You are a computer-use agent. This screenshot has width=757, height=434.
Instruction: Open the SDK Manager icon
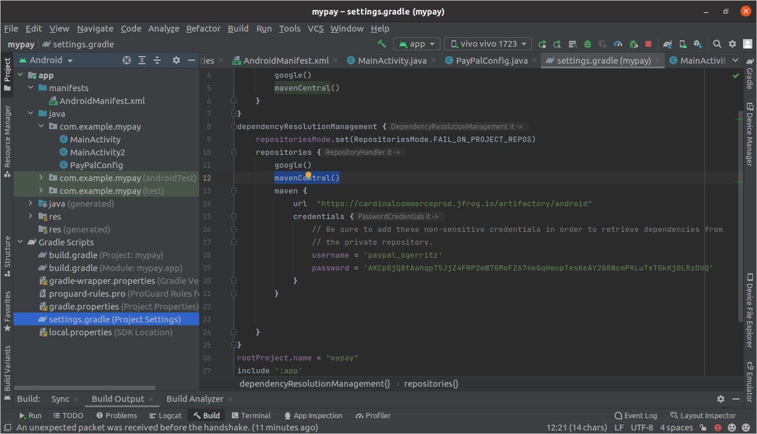(697, 44)
